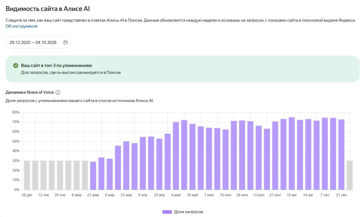Click the info icon beside Share of Voice
This screenshot has width=363, height=217.
point(58,92)
